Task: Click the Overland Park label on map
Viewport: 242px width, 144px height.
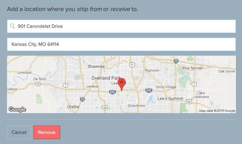Action: tap(106, 78)
